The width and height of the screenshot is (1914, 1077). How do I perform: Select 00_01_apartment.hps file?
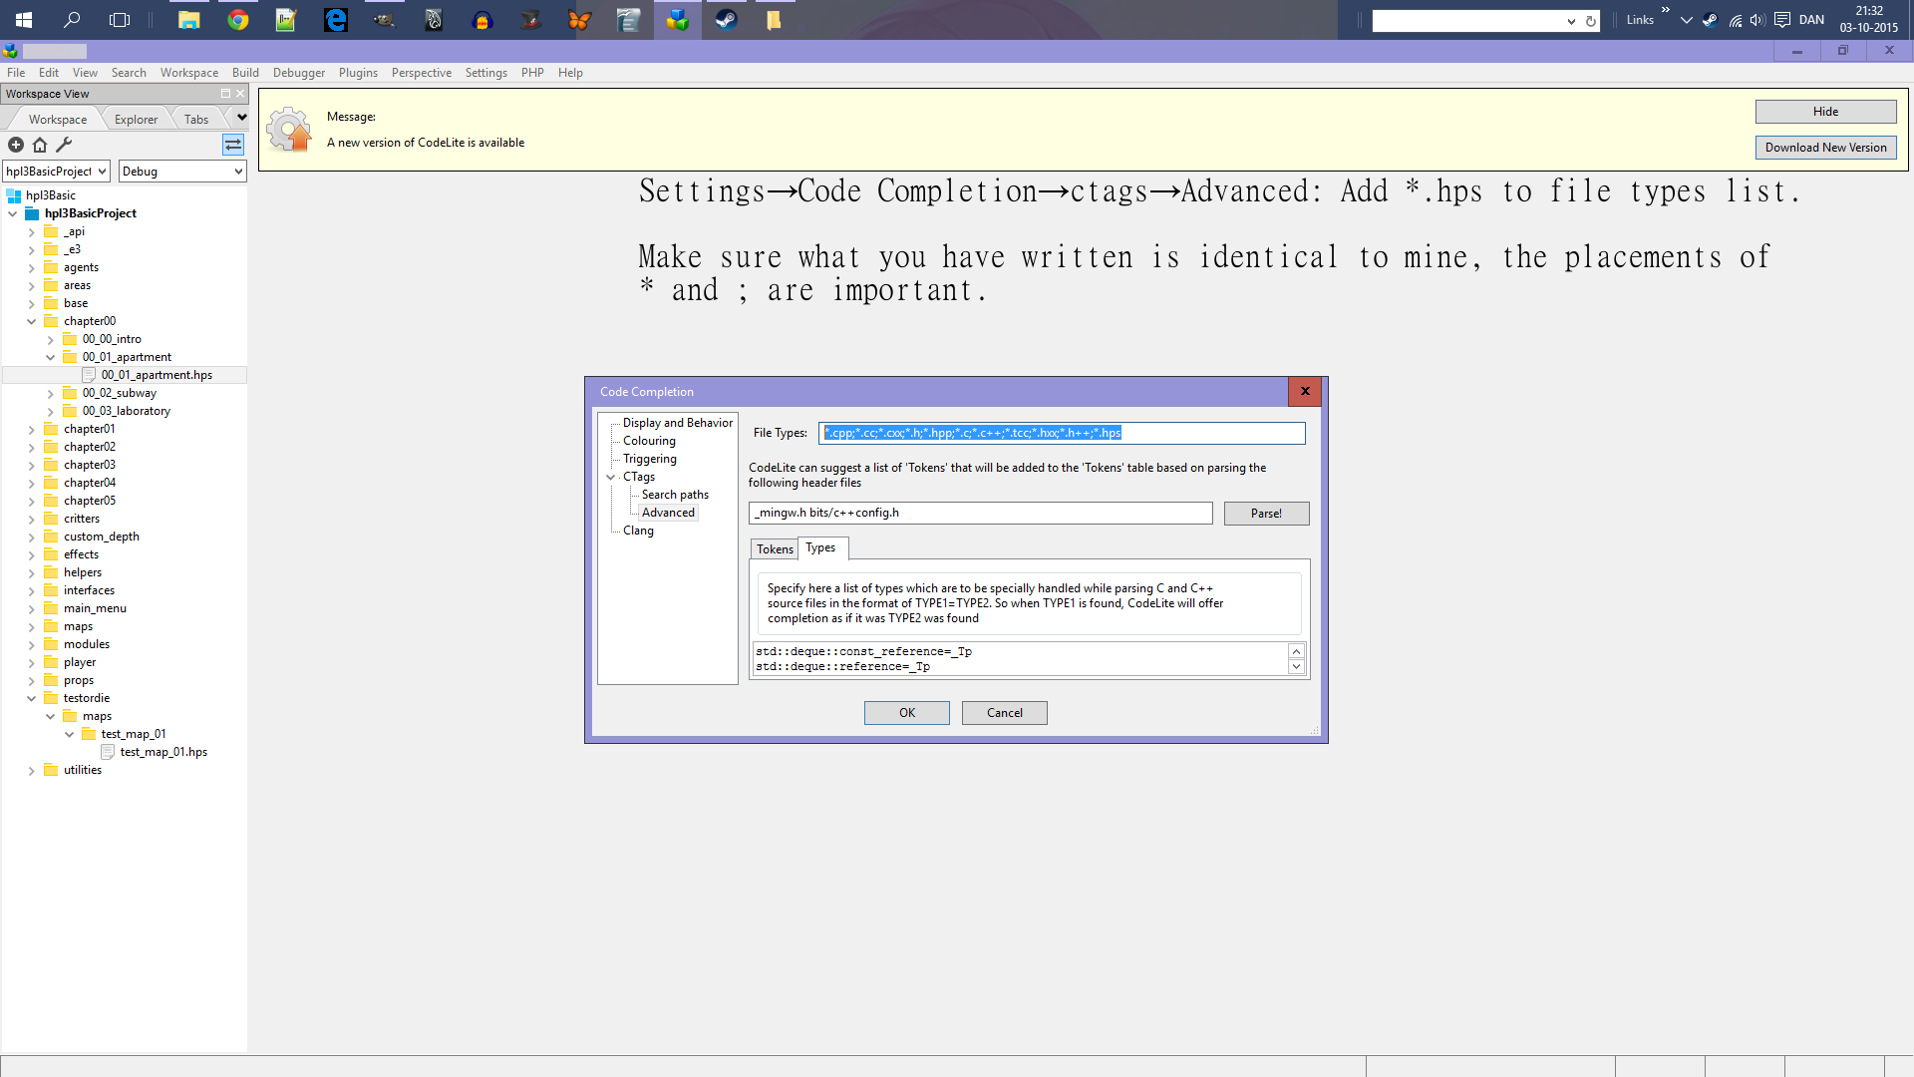[x=157, y=375]
